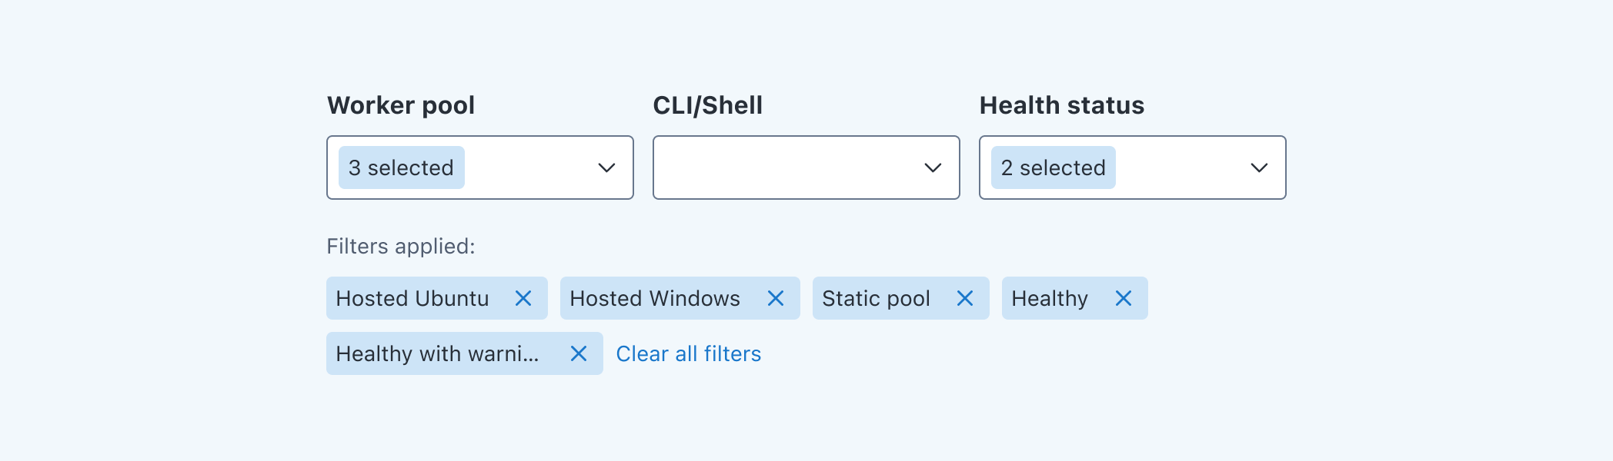Click the chevron on the Health status selector

click(1260, 167)
